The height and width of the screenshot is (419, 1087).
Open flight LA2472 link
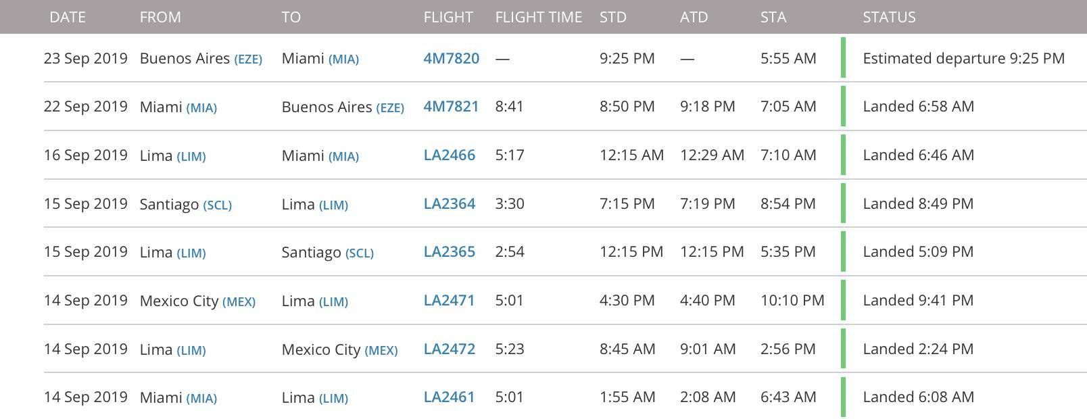pos(450,349)
